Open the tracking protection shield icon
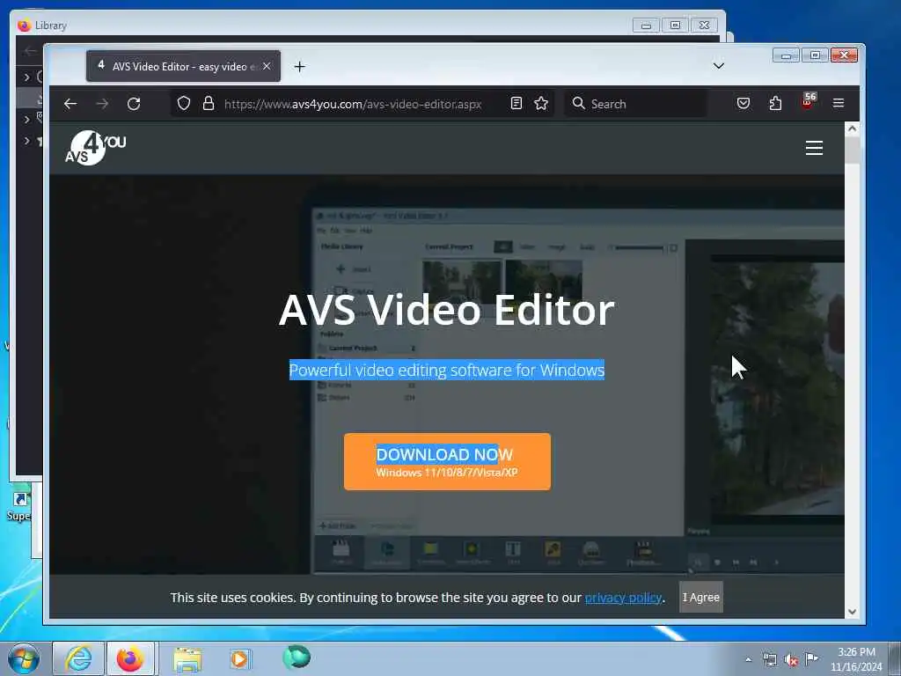This screenshot has width=901, height=676. 183,104
